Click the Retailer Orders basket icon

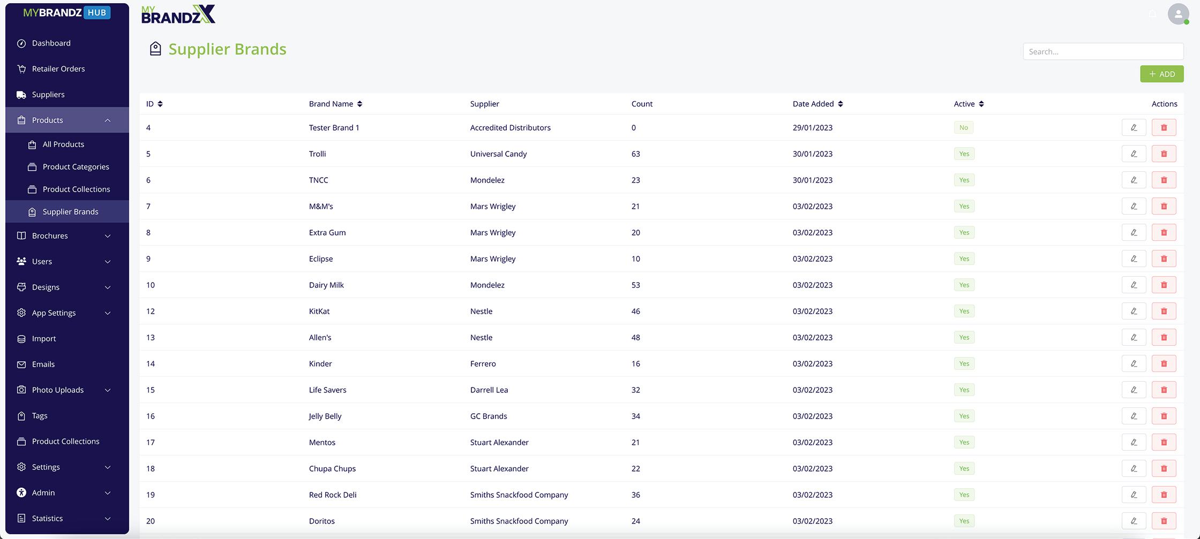pyautogui.click(x=21, y=69)
